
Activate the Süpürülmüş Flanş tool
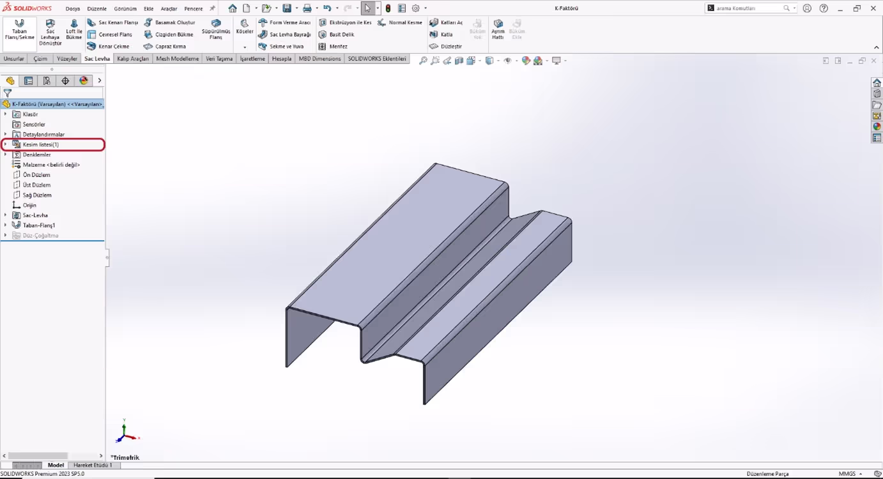216,29
